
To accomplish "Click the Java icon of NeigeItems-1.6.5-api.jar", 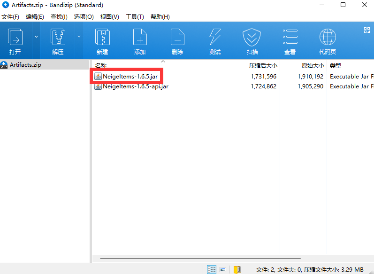I will [98, 86].
